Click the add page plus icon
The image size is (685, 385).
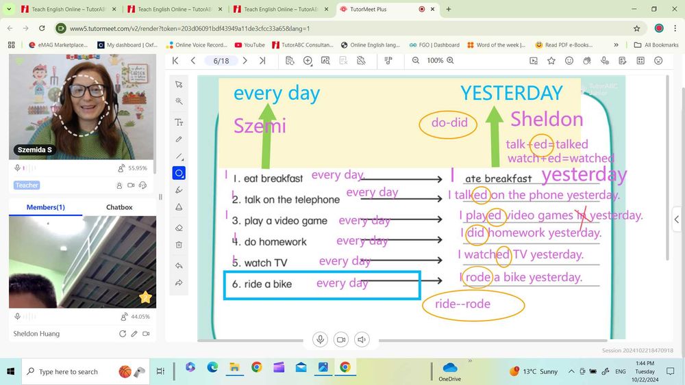[x=308, y=61]
